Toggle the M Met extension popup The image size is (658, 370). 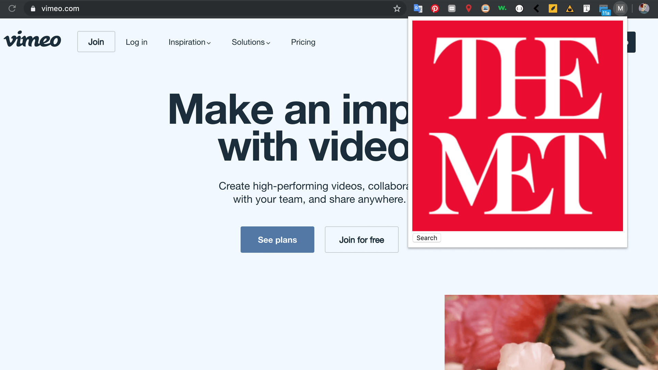click(620, 9)
